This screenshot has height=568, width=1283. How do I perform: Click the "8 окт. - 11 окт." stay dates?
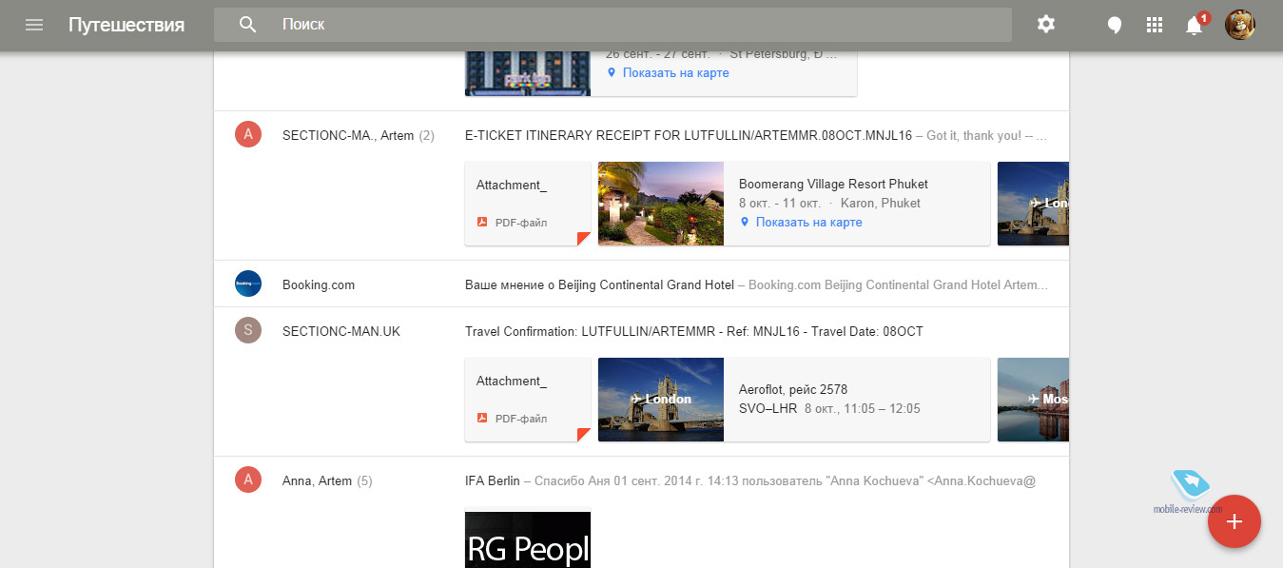click(780, 204)
